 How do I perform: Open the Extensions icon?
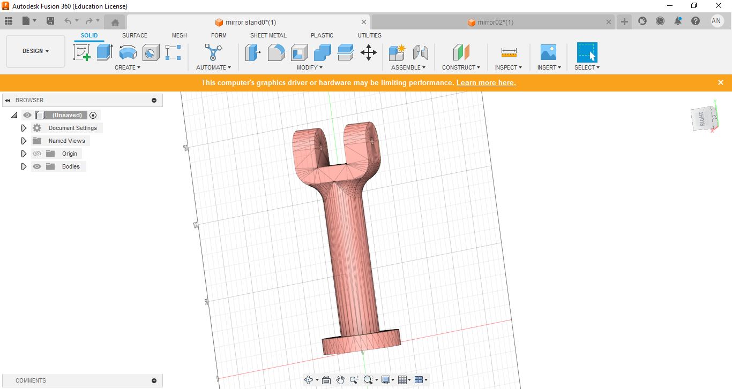643,21
